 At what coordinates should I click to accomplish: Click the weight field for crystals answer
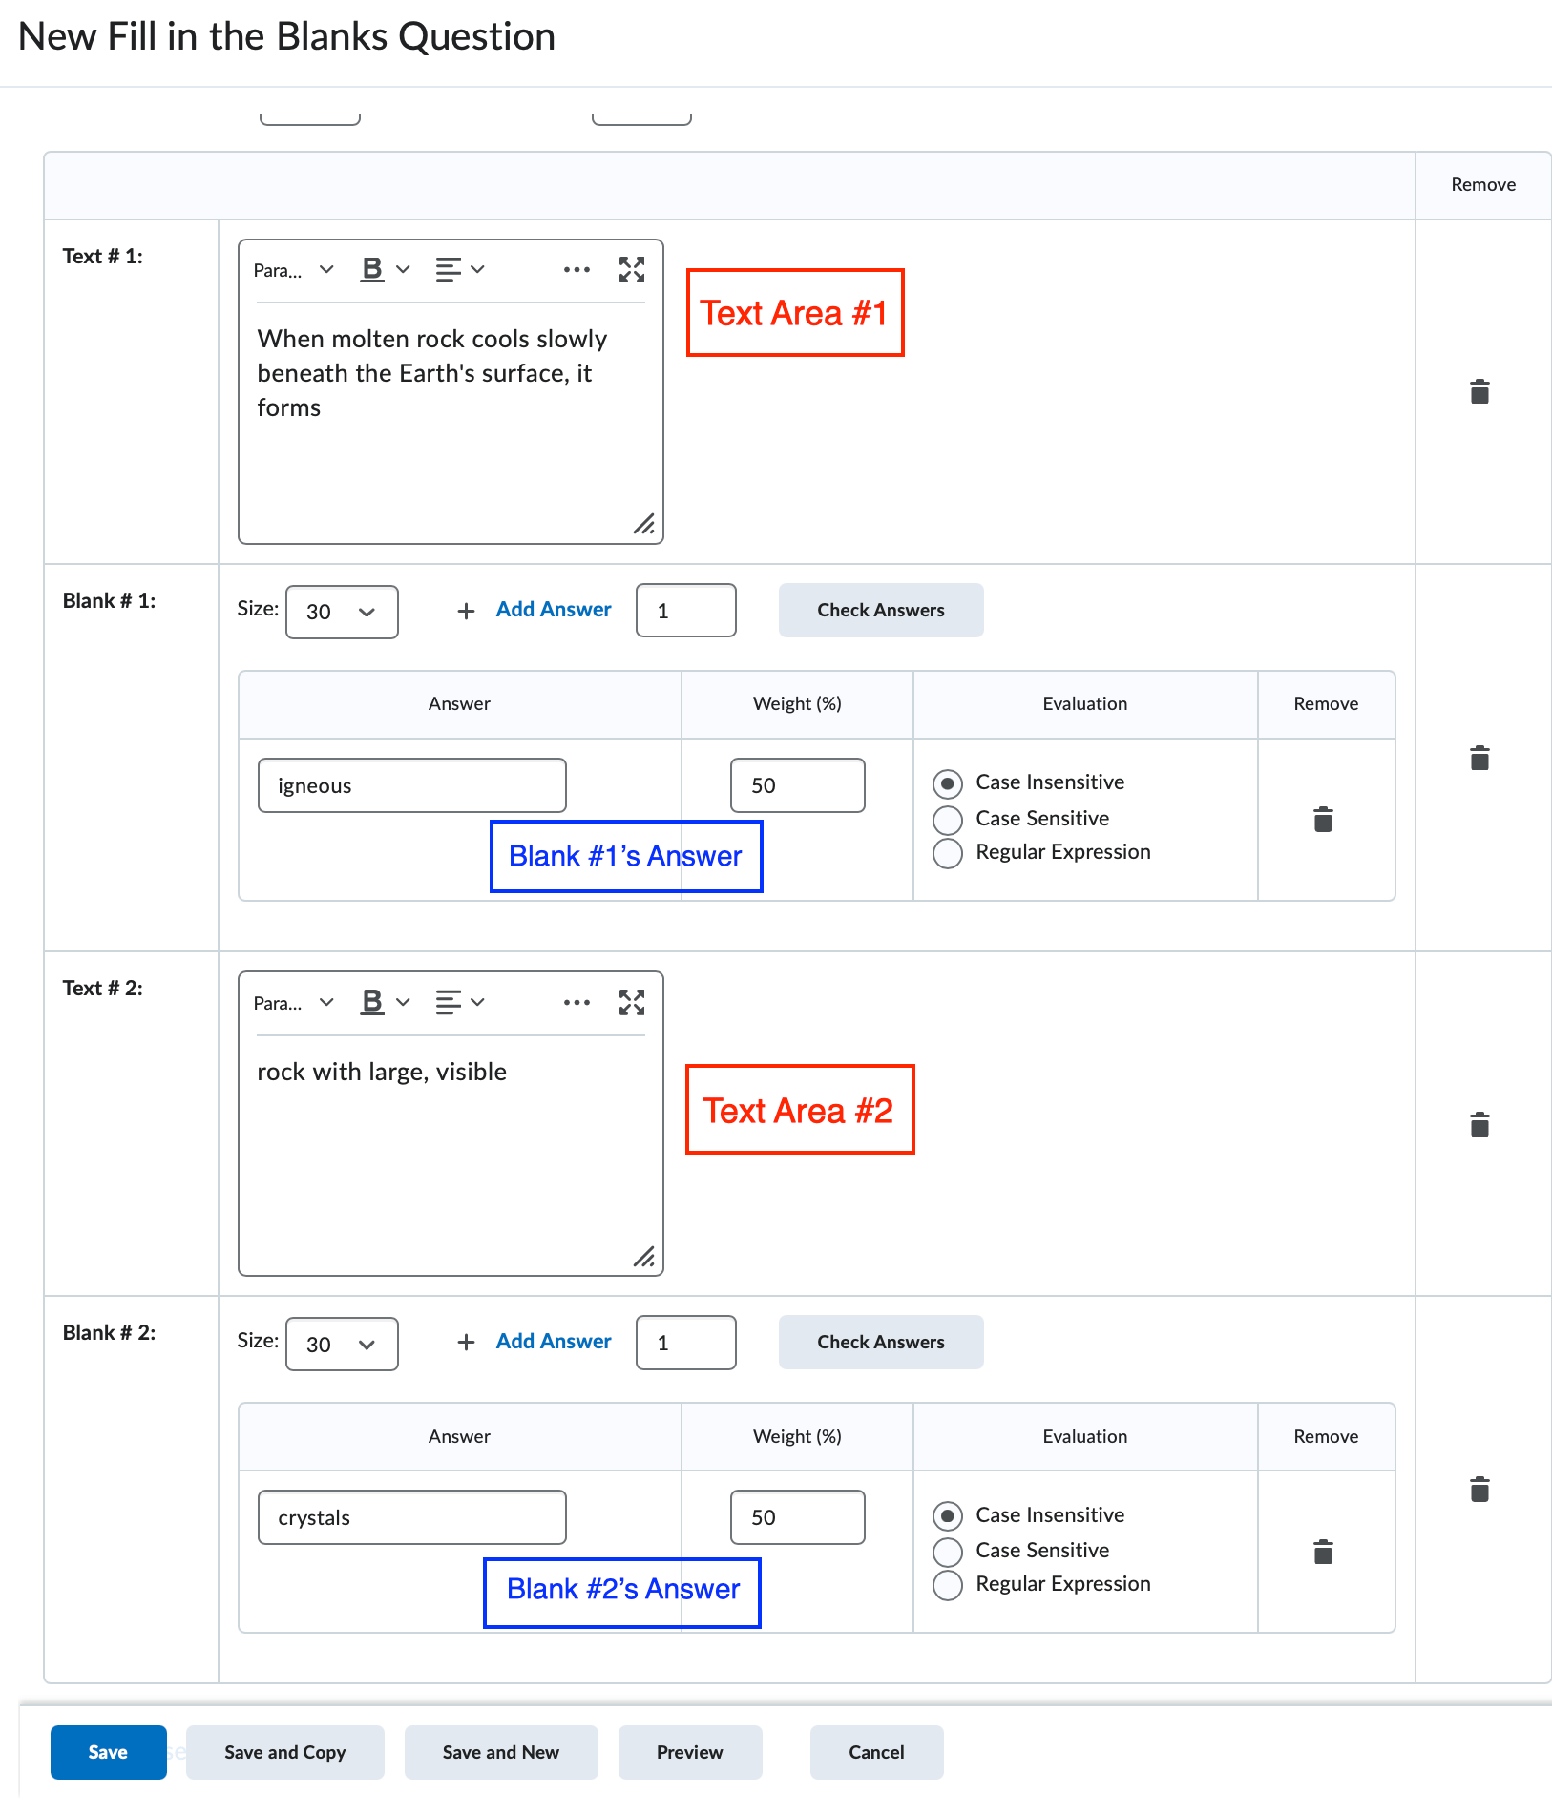coord(797,1517)
